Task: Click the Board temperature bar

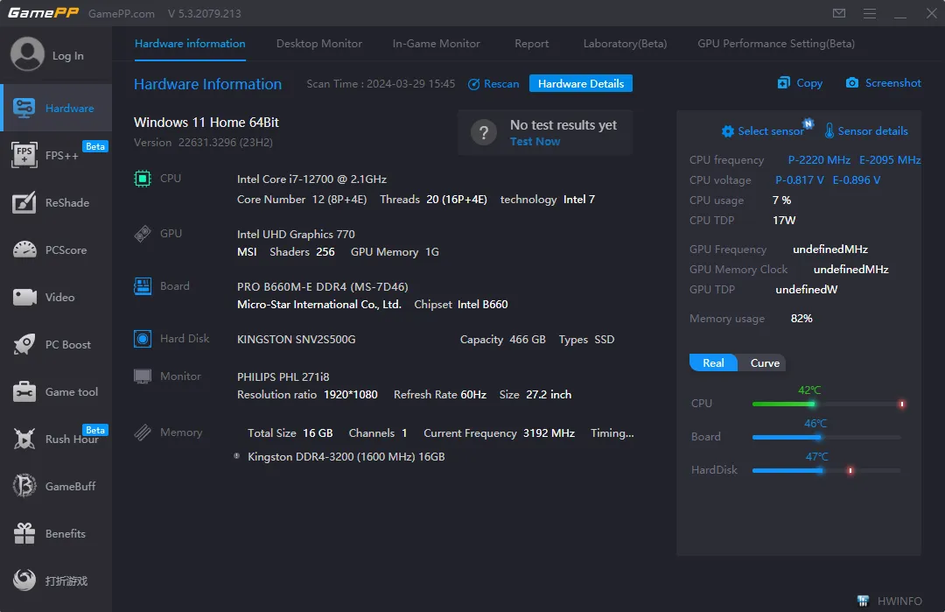Action: pyautogui.click(x=827, y=437)
